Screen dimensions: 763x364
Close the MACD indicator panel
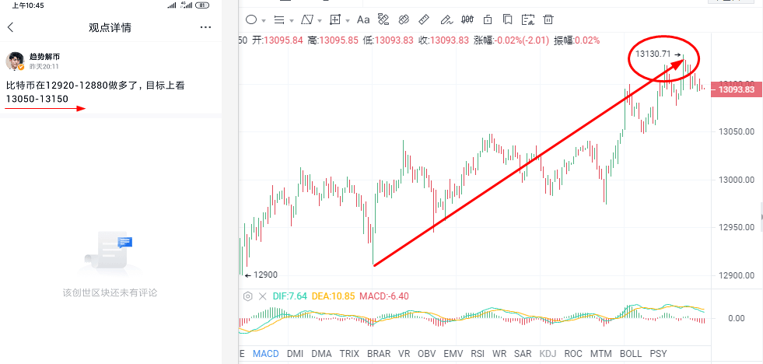pyautogui.click(x=263, y=296)
